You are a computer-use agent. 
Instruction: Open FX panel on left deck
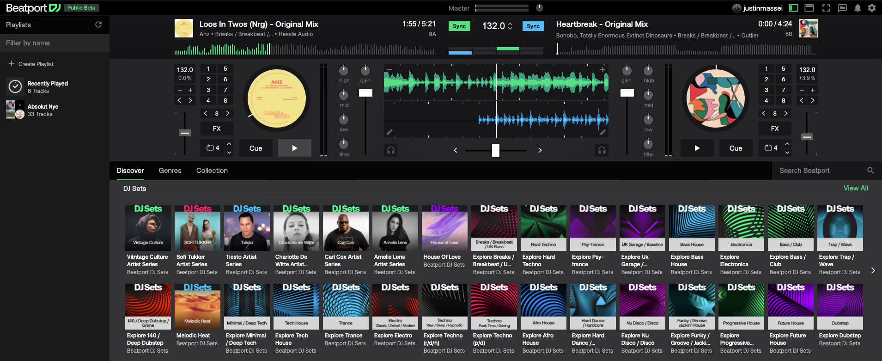(x=217, y=128)
